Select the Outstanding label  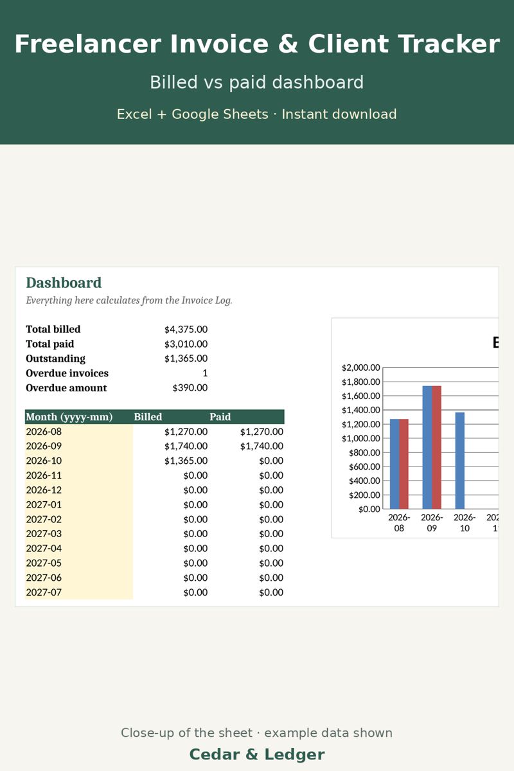coord(55,359)
